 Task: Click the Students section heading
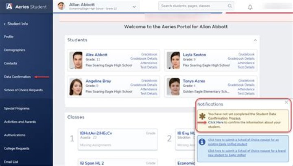click(x=77, y=40)
